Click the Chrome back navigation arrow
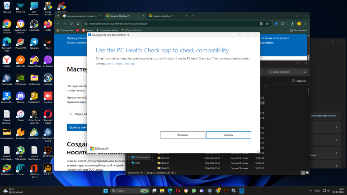The width and height of the screenshot is (347, 195). click(58, 23)
